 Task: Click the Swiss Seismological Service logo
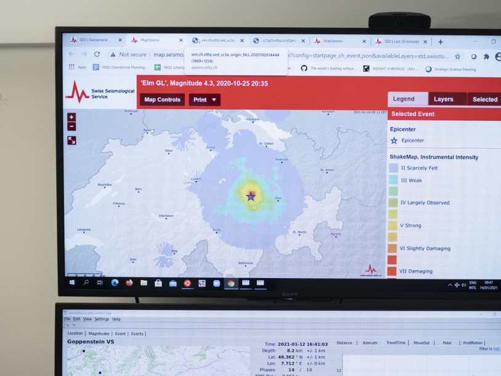click(100, 92)
